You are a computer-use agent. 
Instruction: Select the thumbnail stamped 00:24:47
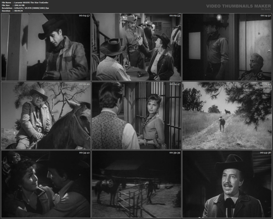click(136, 116)
